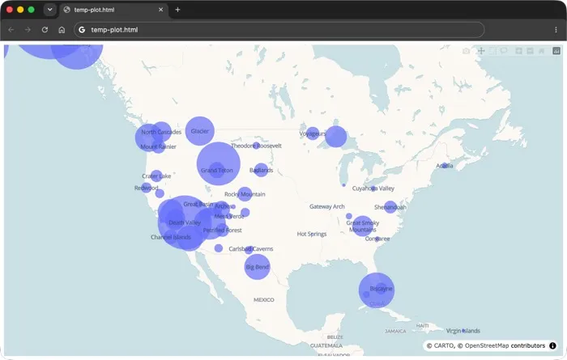
Task: Click the Google icon in address bar
Action: [82, 30]
